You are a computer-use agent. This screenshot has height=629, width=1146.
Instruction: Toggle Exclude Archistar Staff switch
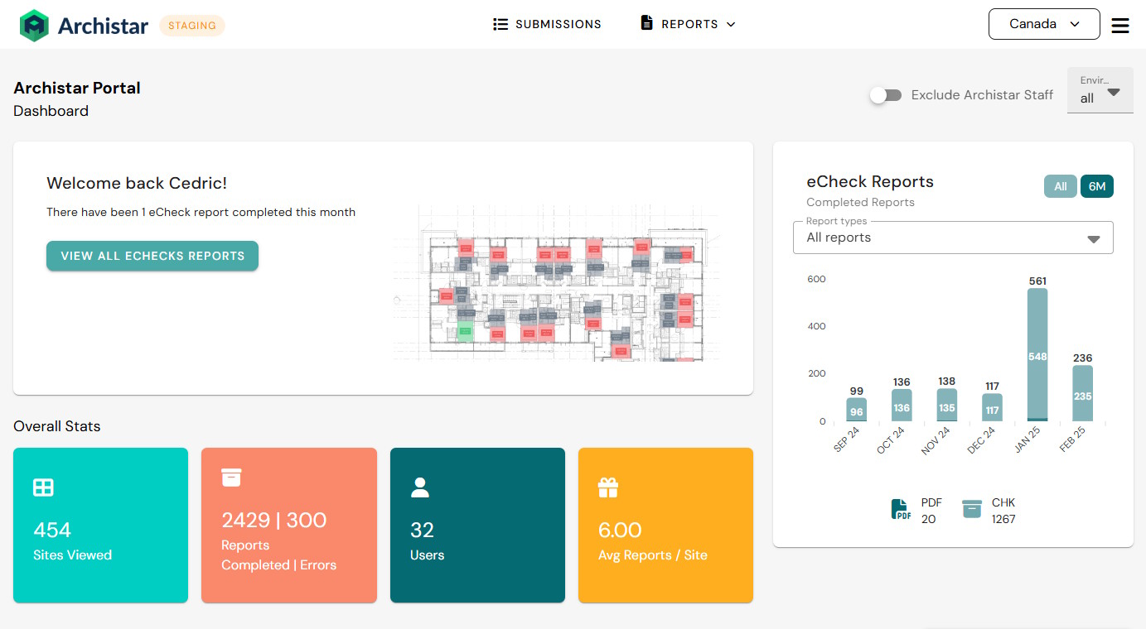point(886,95)
